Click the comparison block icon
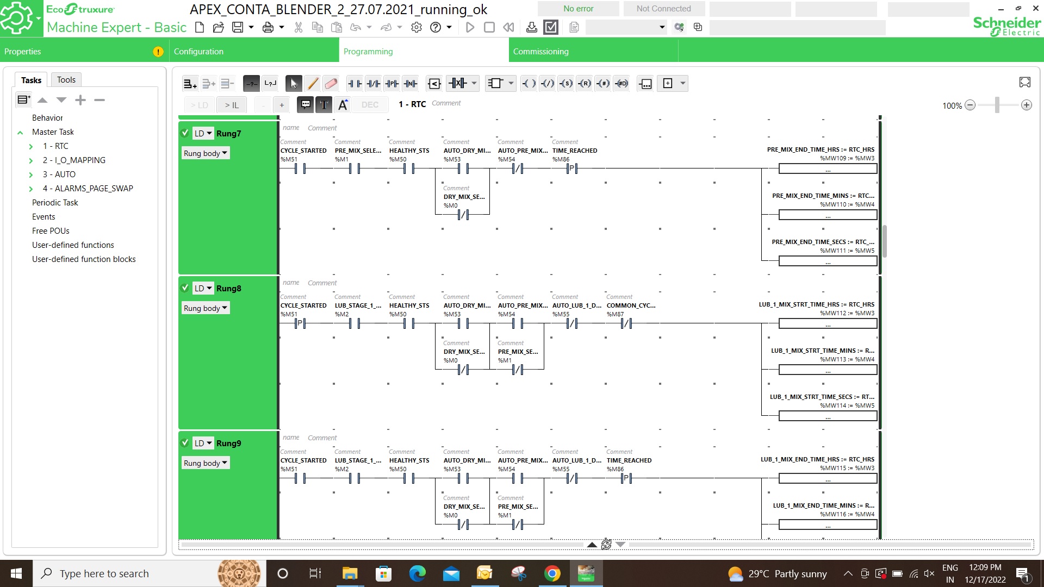The image size is (1044, 587). click(434, 84)
